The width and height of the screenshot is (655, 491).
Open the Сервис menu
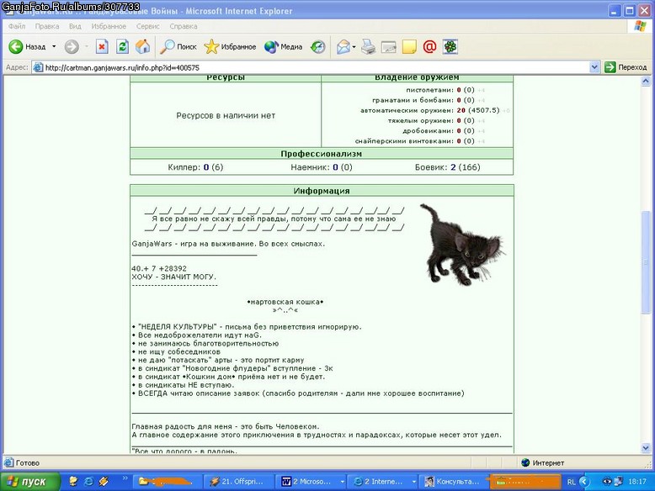(x=148, y=26)
